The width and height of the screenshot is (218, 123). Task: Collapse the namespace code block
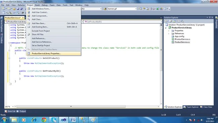click(9, 43)
